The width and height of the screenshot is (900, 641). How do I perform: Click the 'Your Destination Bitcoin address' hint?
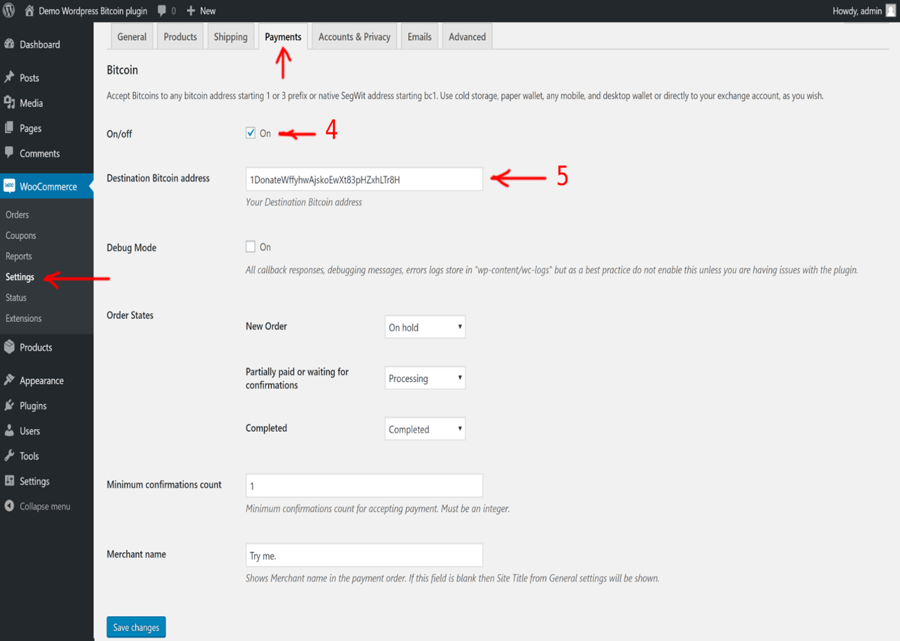pyautogui.click(x=304, y=202)
